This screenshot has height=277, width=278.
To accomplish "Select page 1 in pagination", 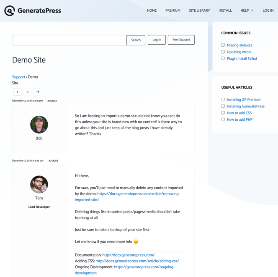I will click(17, 92).
